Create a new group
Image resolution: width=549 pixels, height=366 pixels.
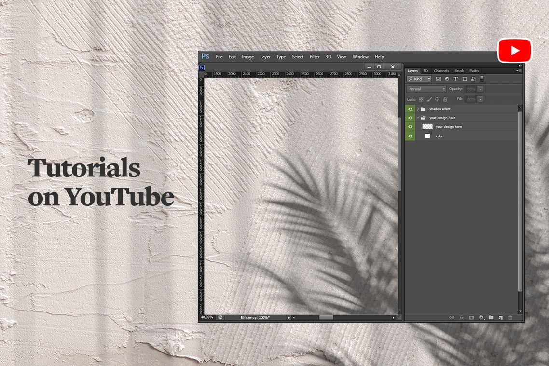click(x=491, y=317)
